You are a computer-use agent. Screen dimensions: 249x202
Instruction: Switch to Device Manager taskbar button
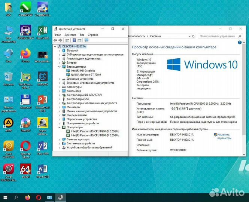coord(61,198)
